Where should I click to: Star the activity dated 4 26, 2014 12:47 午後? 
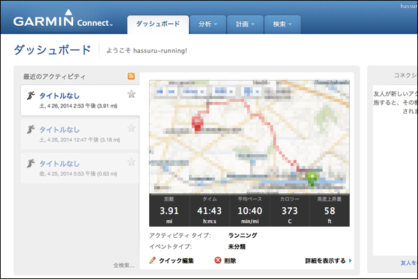pos(131,128)
